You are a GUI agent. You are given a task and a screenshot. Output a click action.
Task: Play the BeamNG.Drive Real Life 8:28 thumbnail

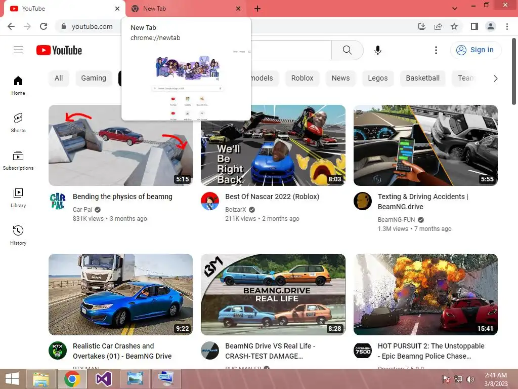click(273, 294)
